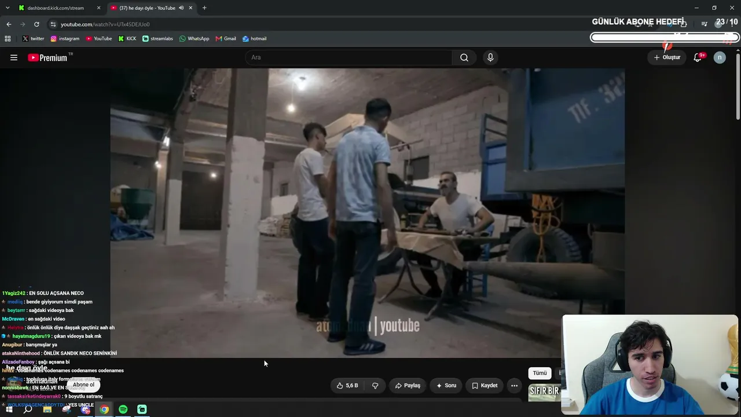Save the video with Kaydet
Viewport: 741px width, 417px height.
point(485,385)
